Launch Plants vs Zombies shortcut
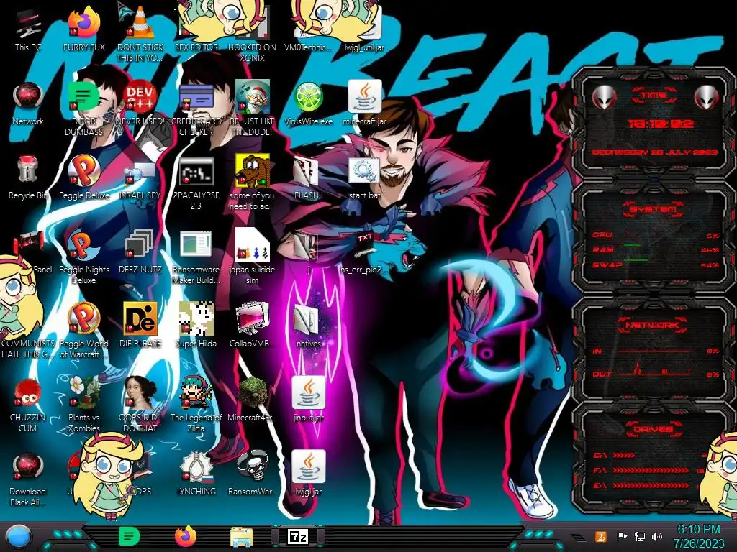Screen dimensions: 737x552 click(x=84, y=405)
